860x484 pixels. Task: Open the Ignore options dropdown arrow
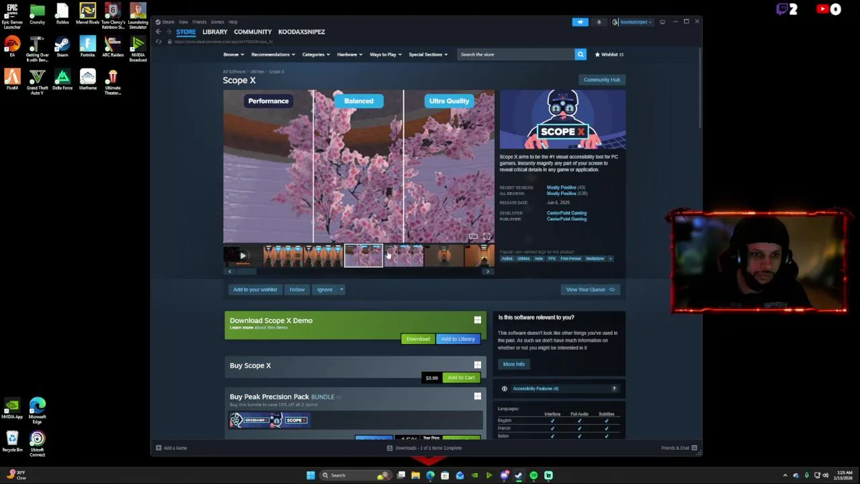point(341,290)
